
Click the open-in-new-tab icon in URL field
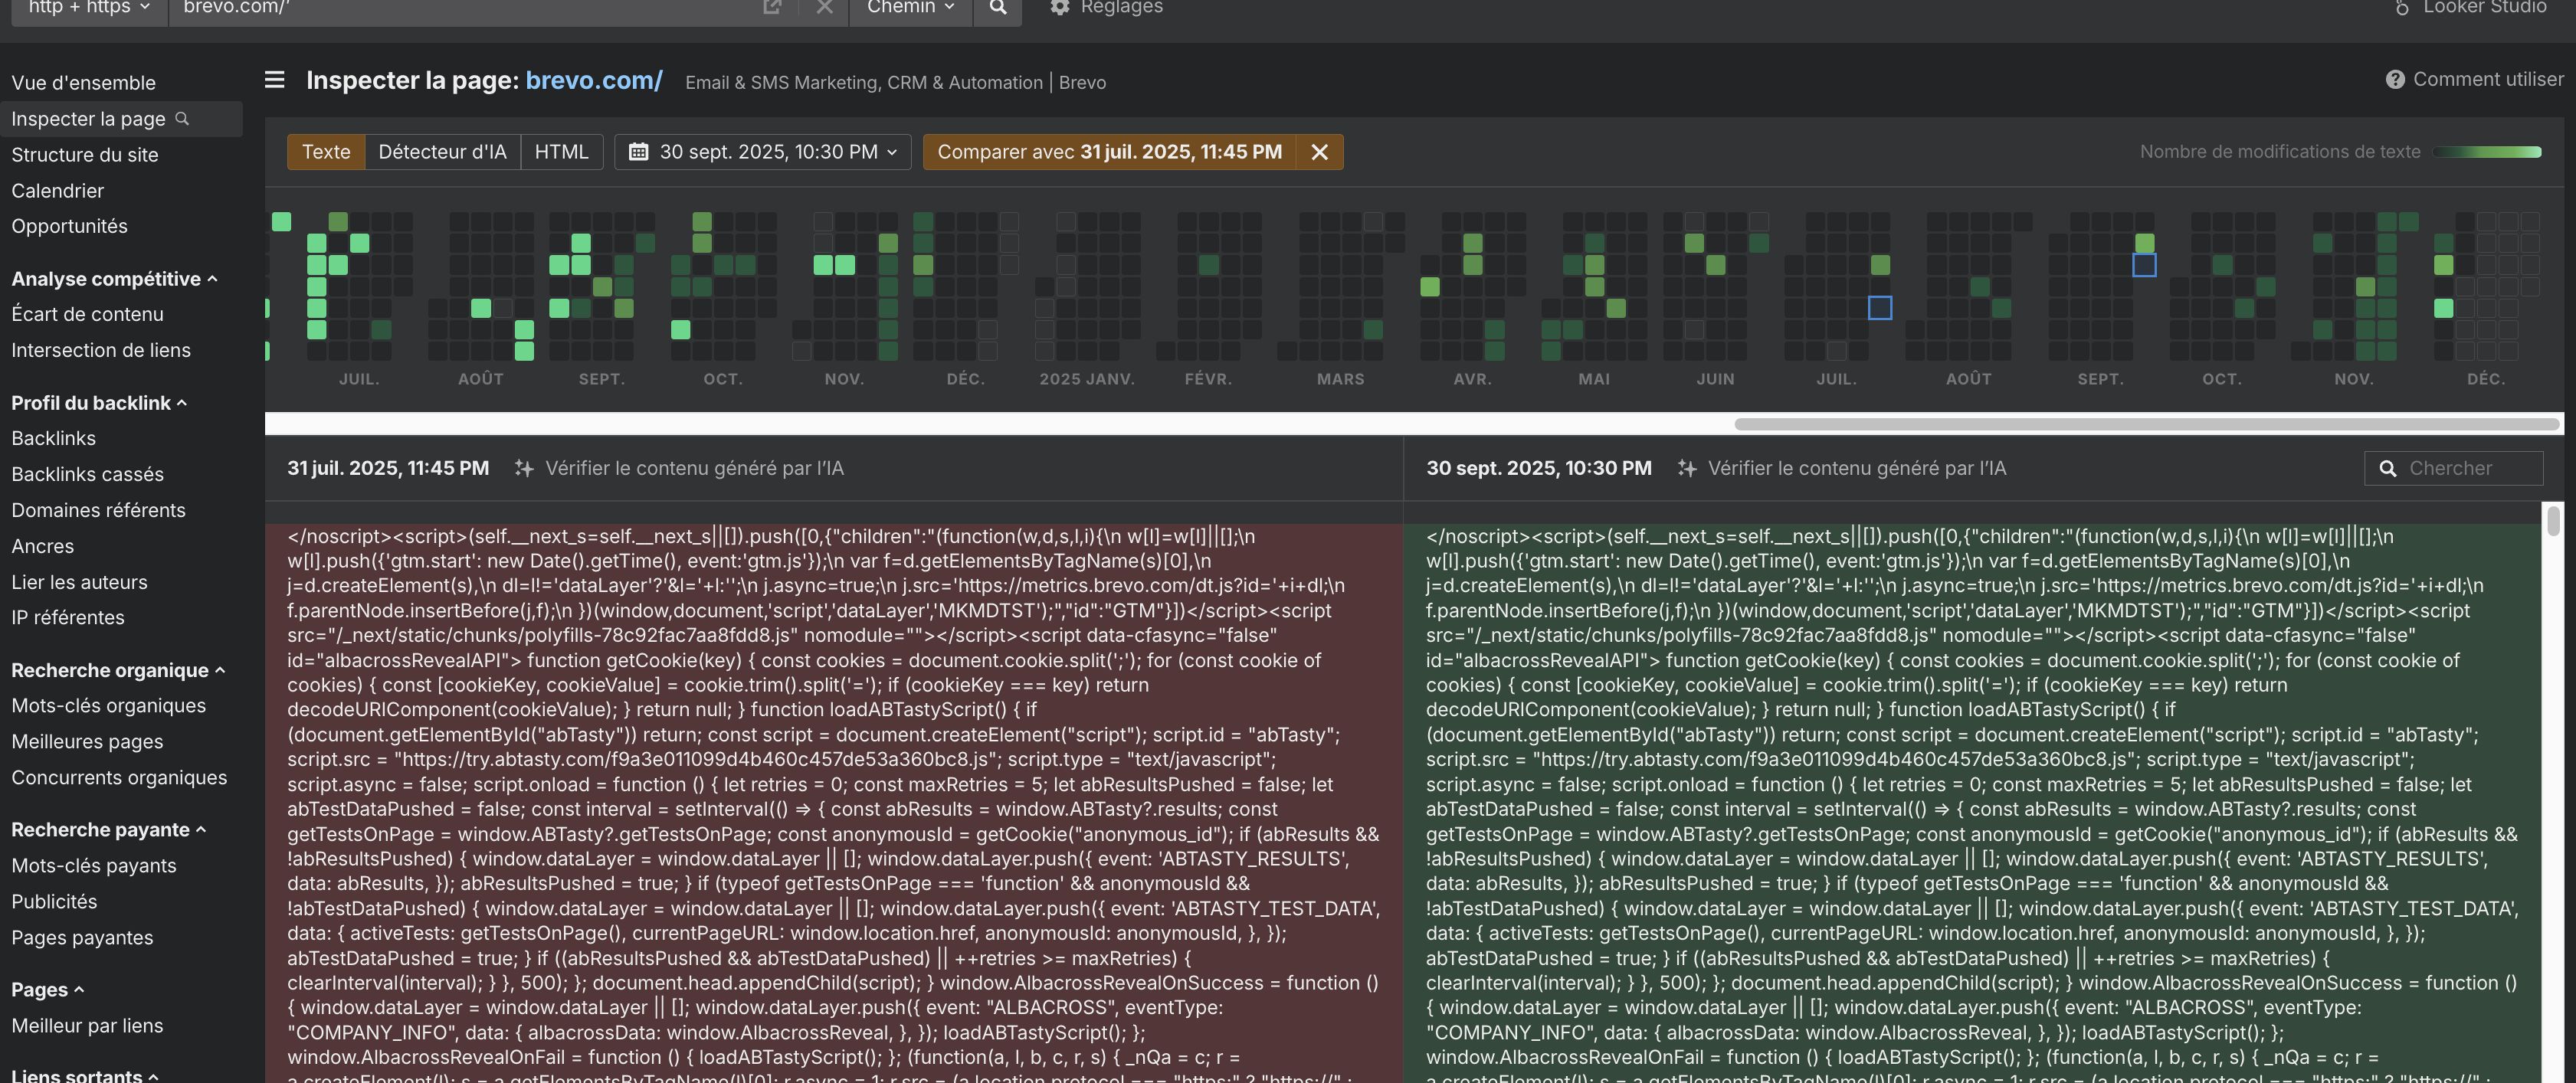[x=772, y=8]
